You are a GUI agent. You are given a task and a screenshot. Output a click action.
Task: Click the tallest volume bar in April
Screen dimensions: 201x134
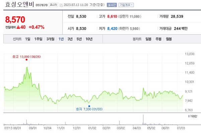coord(143,120)
